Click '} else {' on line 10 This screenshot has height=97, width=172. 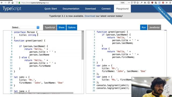click(24, 57)
